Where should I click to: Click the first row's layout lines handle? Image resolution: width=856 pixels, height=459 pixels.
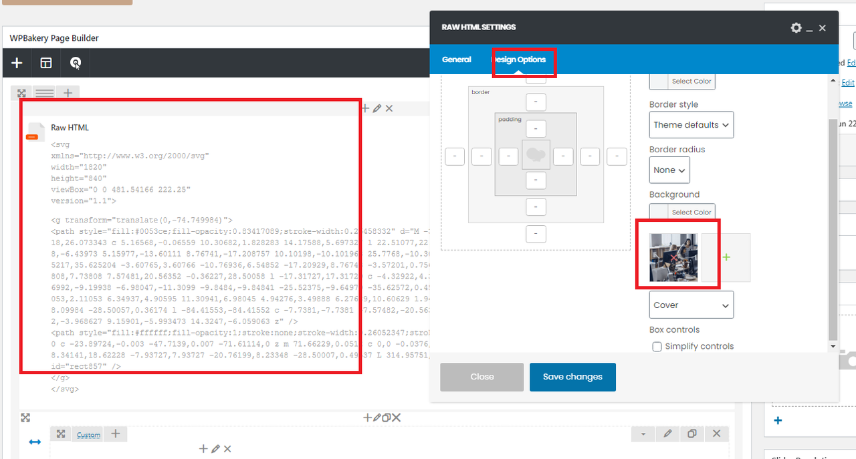click(45, 94)
